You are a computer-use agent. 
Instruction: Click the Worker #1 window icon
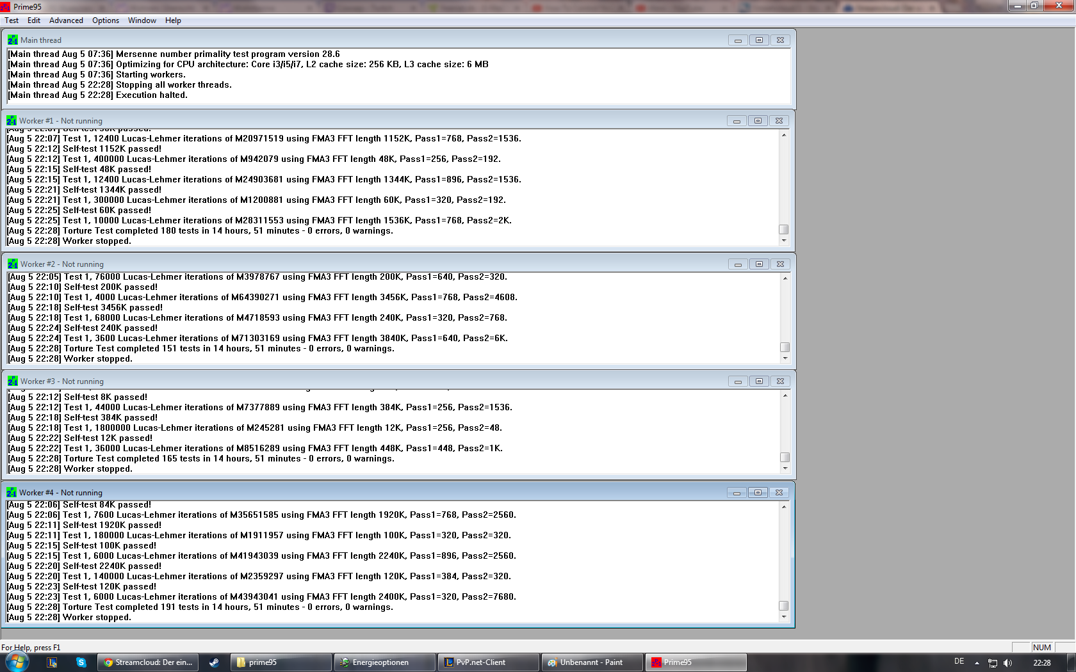[12, 120]
